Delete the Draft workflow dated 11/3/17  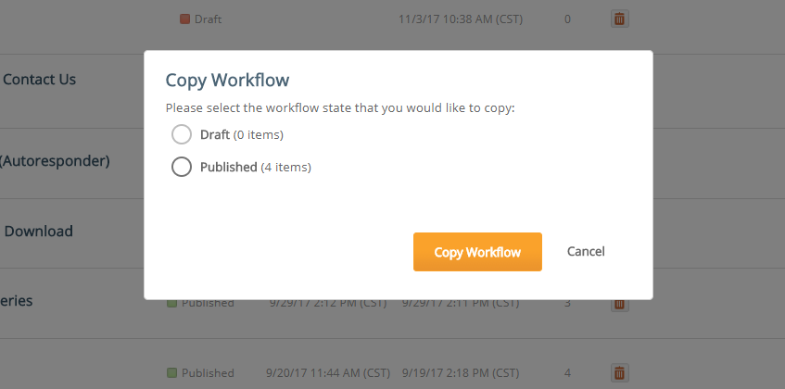619,19
